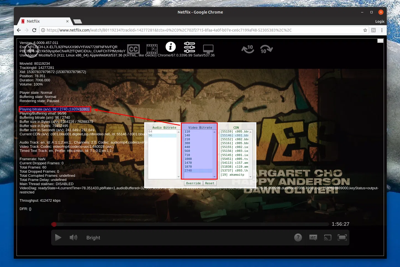Image resolution: width=400 pixels, height=267 pixels.
Task: Skip forward 10 seconds
Action: (266, 49)
